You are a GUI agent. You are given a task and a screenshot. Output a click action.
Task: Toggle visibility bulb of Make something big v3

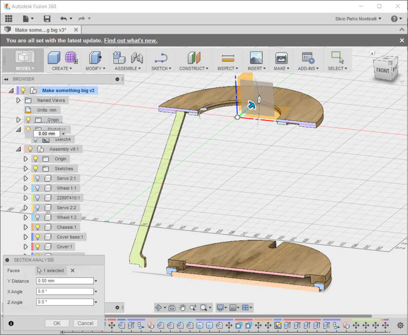click(x=23, y=91)
